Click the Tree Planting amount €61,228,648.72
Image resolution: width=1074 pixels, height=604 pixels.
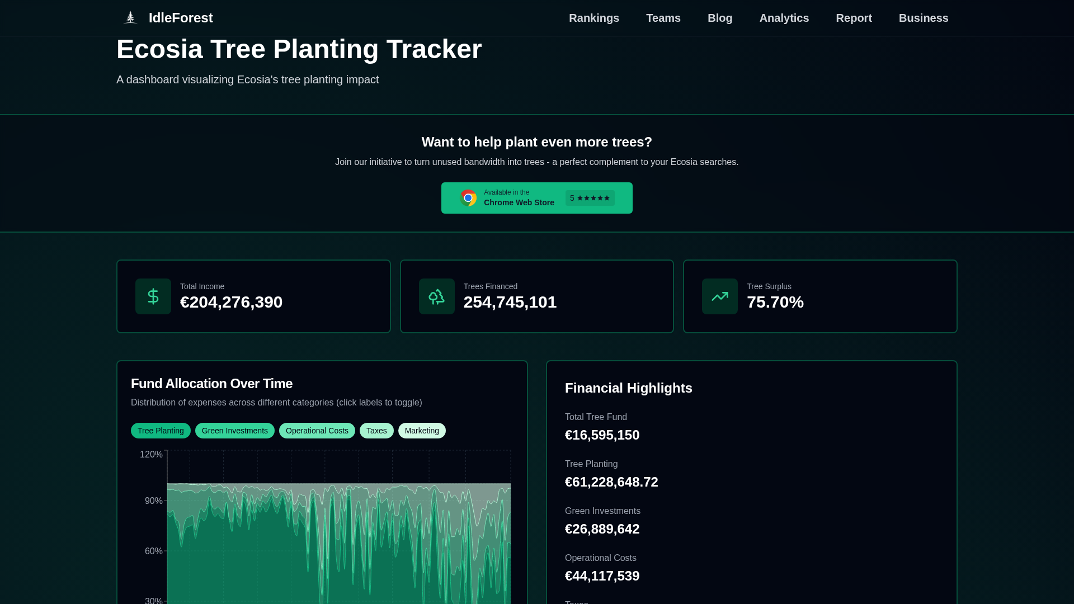point(611,482)
